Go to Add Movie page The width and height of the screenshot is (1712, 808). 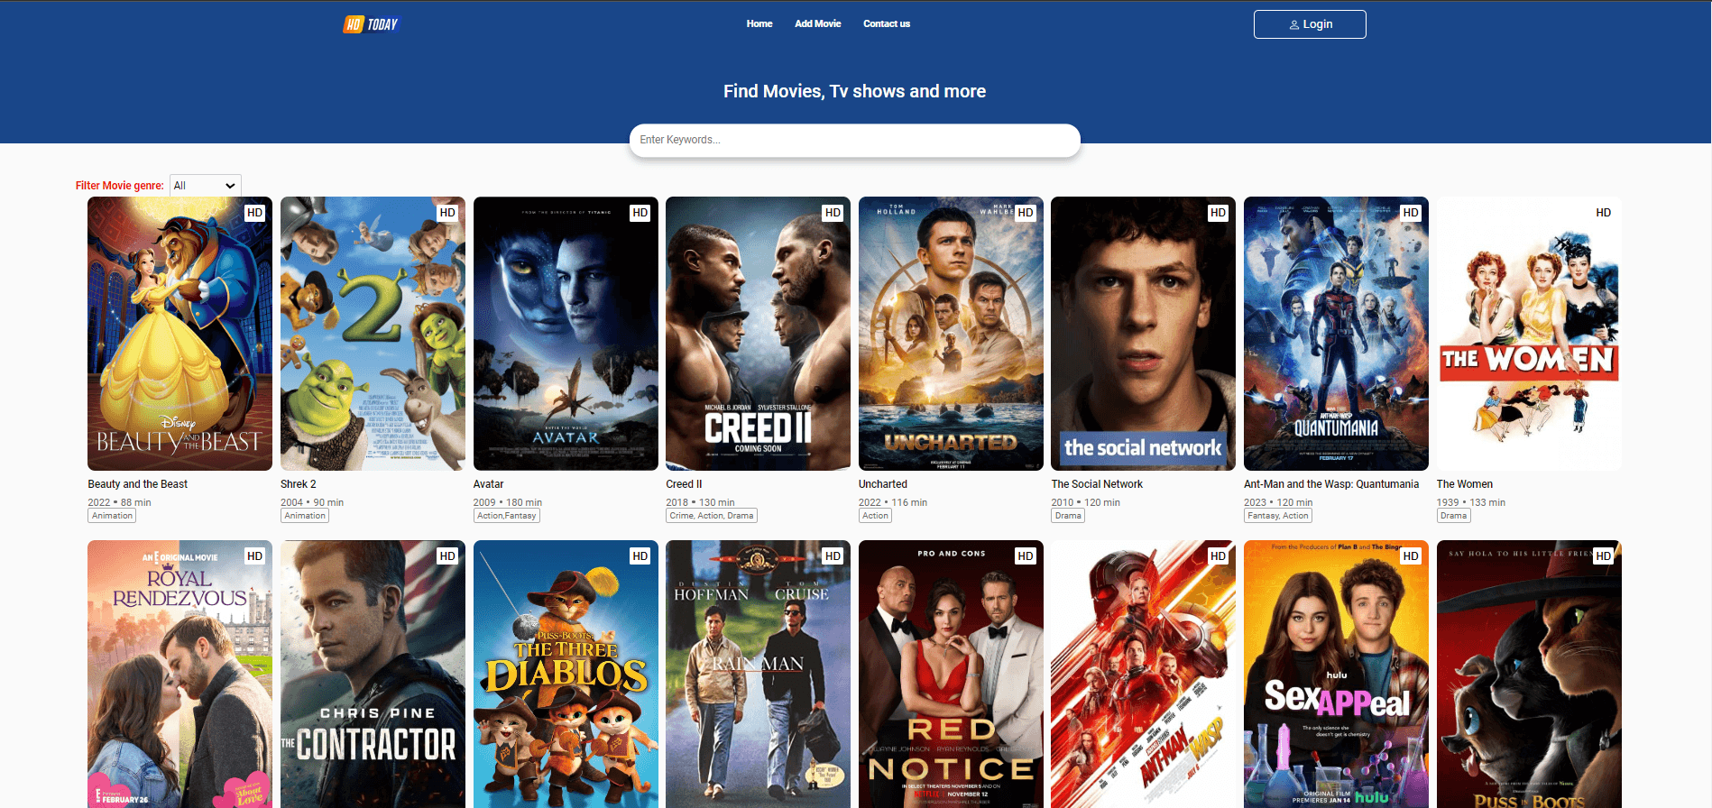(817, 23)
